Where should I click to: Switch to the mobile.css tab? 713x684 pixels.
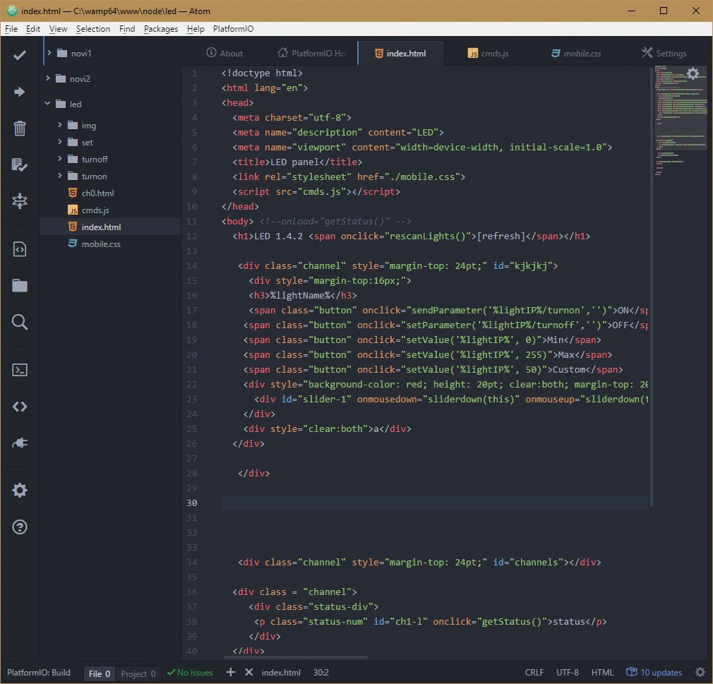coord(575,53)
